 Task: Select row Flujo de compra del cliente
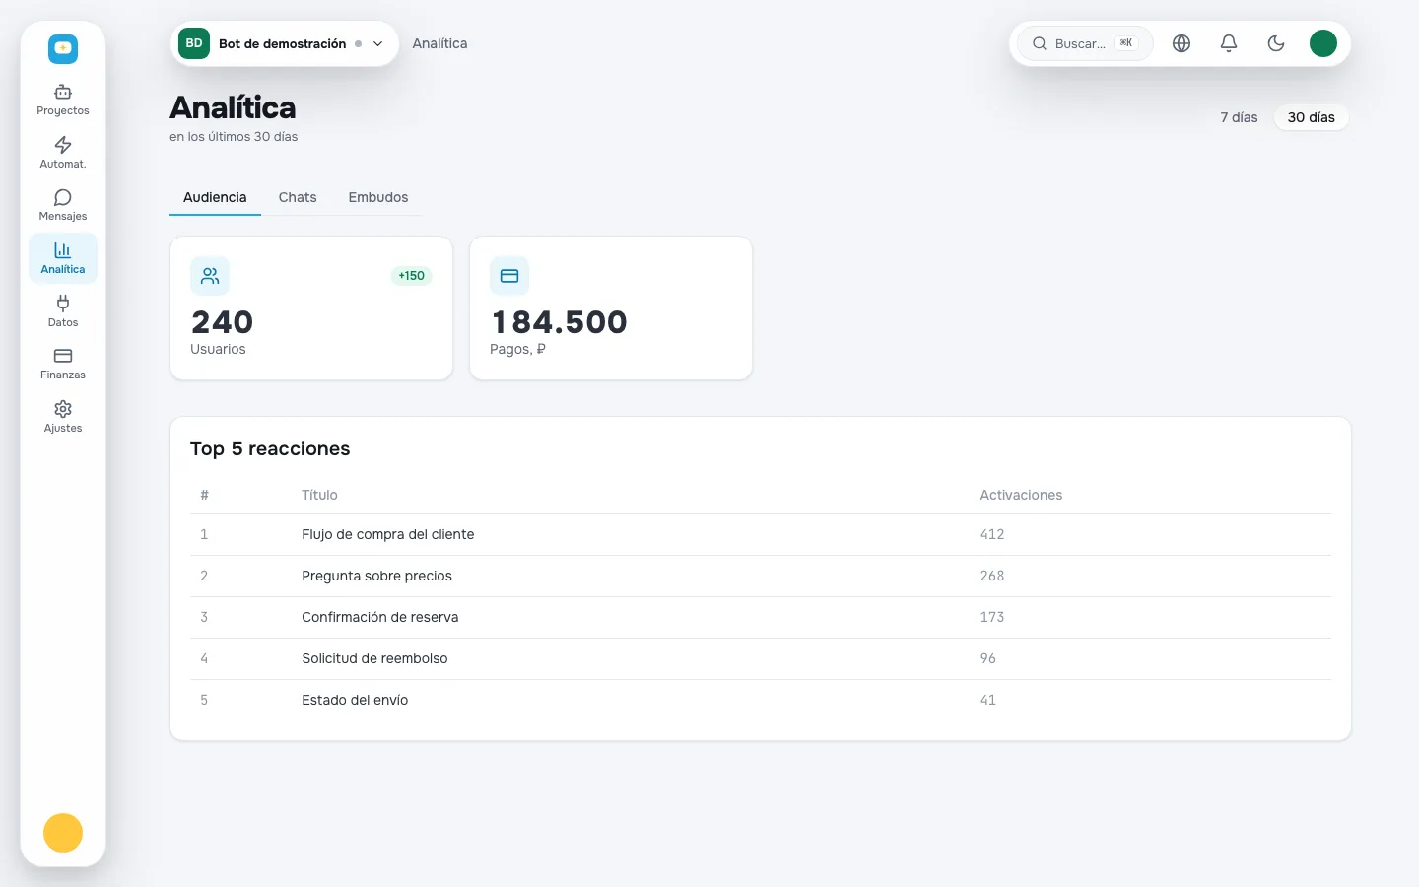click(761, 534)
